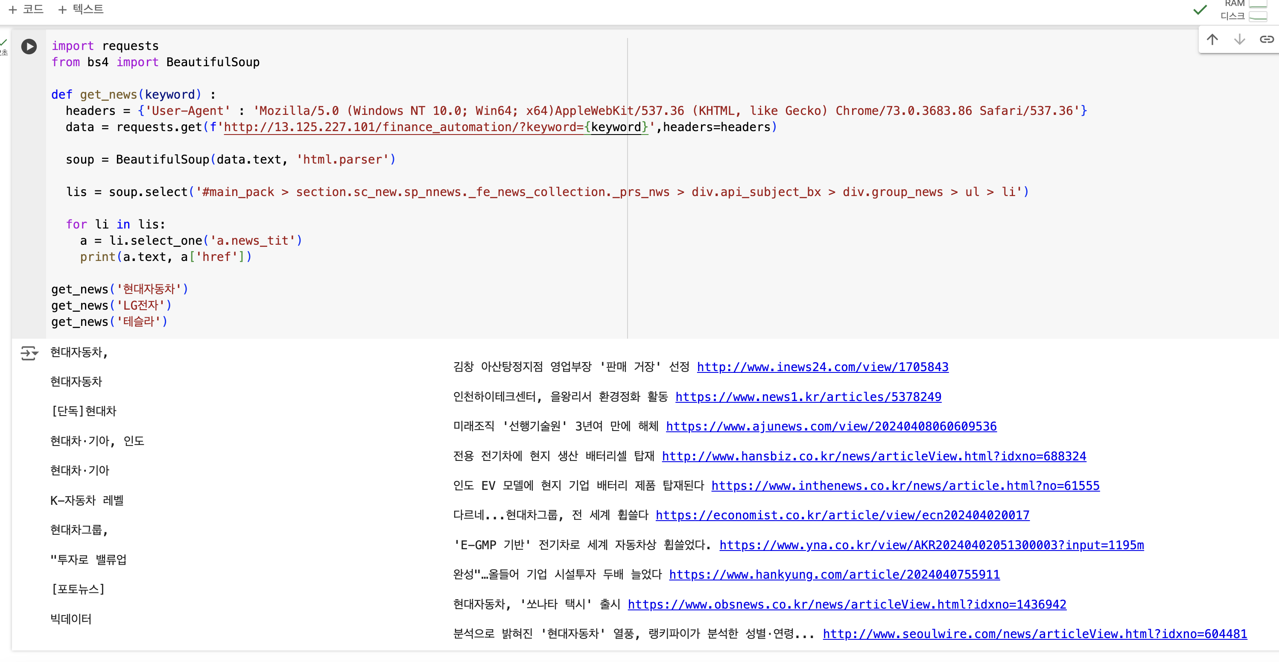Click the 'def get_news(keyword)' line
Screen dimensions: 1279x662
[134, 95]
